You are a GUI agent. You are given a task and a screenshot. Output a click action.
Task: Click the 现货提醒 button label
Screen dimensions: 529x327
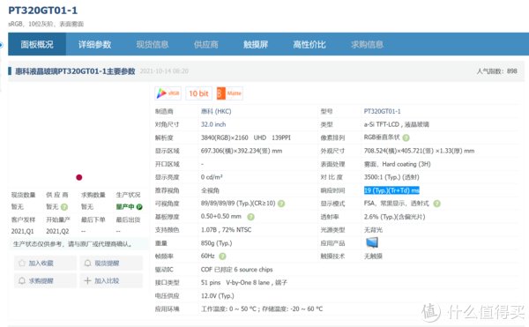pyautogui.click(x=107, y=263)
